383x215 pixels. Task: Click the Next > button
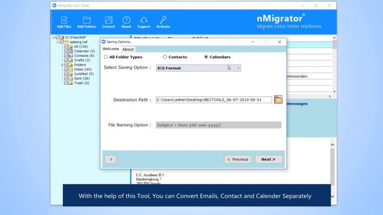pos(269,159)
